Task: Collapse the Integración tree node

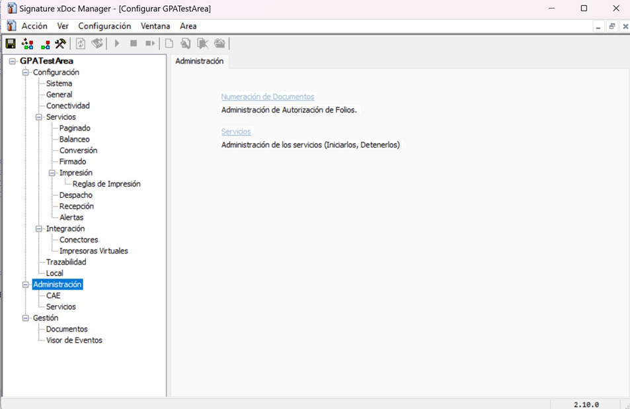Action: 38,229
